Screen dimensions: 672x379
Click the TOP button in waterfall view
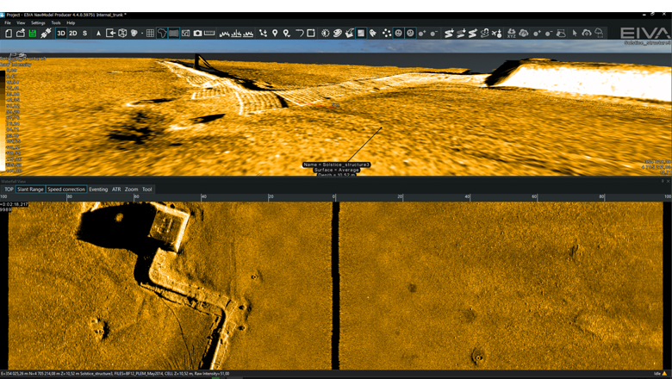[9, 189]
